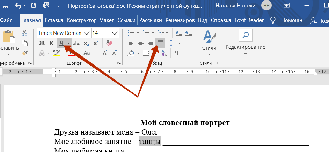Align text left
The width and height of the screenshot is (329, 152).
(131, 43)
